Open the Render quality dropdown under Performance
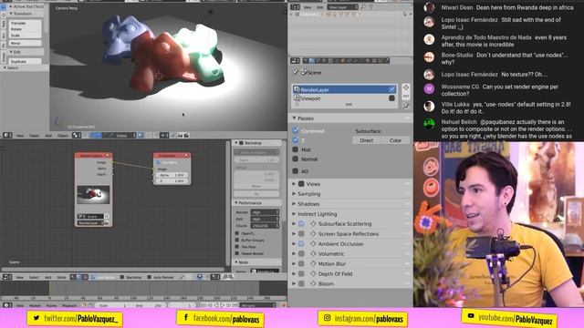The width and height of the screenshot is (584, 328). [x=265, y=212]
